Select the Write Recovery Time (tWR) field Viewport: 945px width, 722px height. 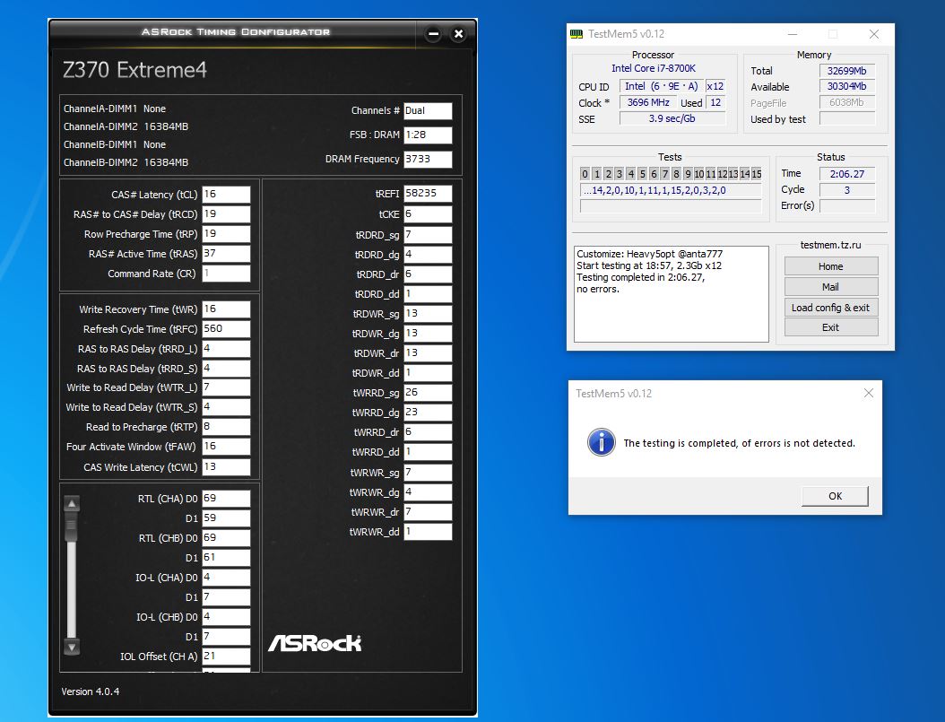point(226,309)
